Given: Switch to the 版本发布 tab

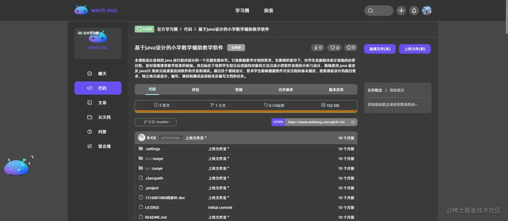Looking at the screenshot, I should (x=336, y=90).
